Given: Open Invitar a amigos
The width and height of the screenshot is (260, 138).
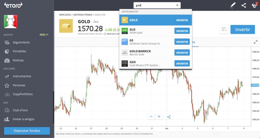Looking at the screenshot, I should point(23,119).
